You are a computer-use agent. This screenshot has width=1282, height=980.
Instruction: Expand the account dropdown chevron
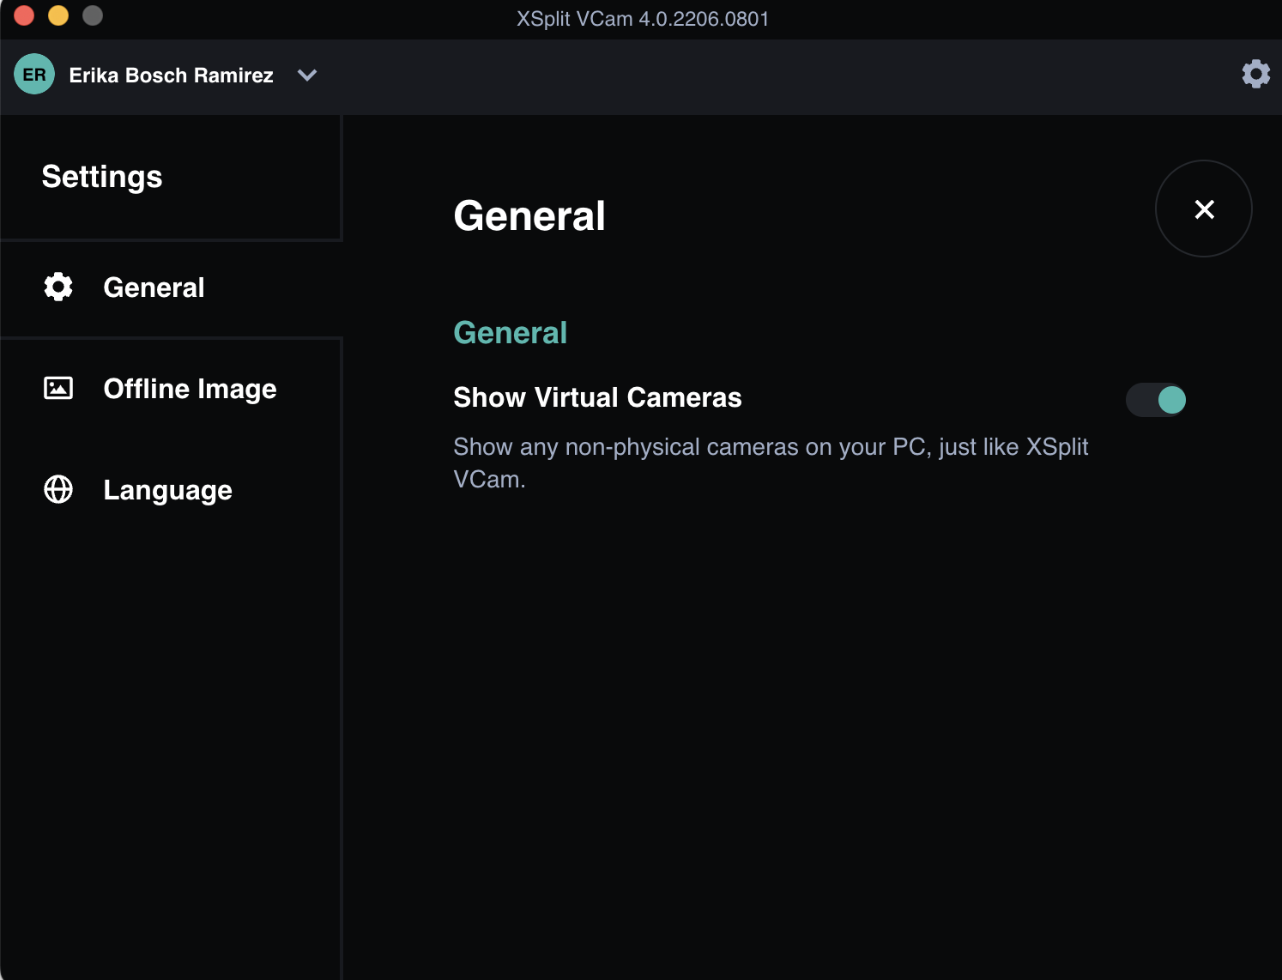pos(306,76)
